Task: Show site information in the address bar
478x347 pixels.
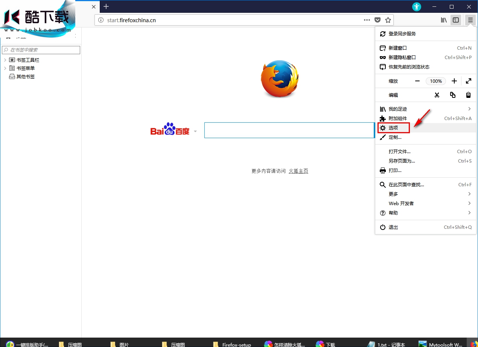Action: 101,20
